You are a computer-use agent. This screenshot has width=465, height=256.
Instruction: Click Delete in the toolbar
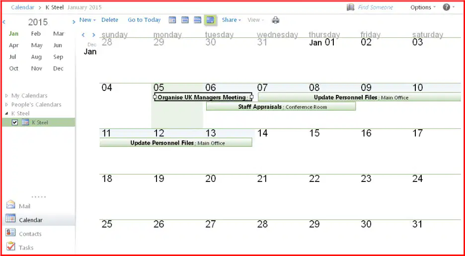tap(110, 20)
